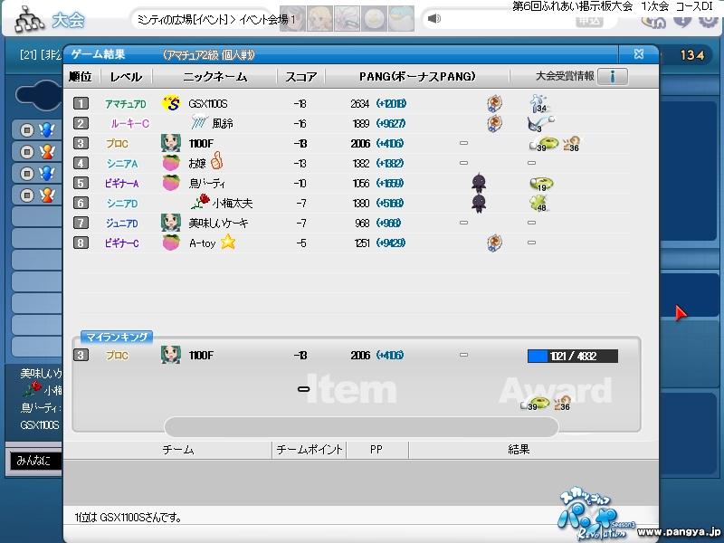Click the ニックネーム column header
The image size is (724, 543).
(214, 77)
